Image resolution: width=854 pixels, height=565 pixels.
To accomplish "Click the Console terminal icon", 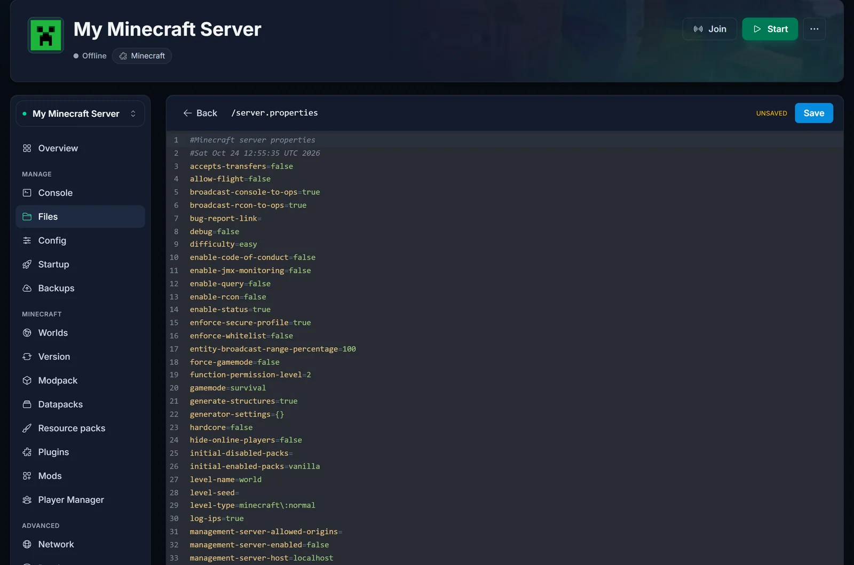I will 27,193.
